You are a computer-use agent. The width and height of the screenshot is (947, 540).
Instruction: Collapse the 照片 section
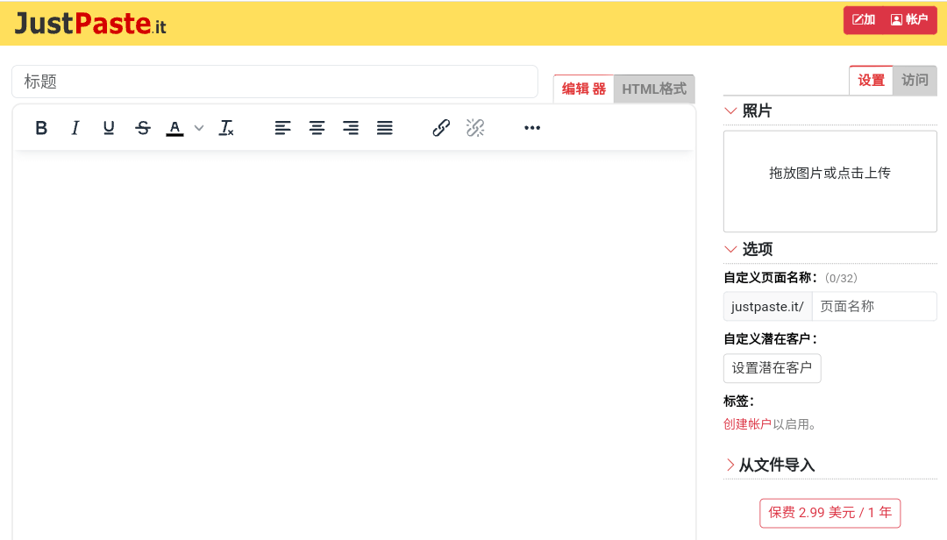point(730,110)
